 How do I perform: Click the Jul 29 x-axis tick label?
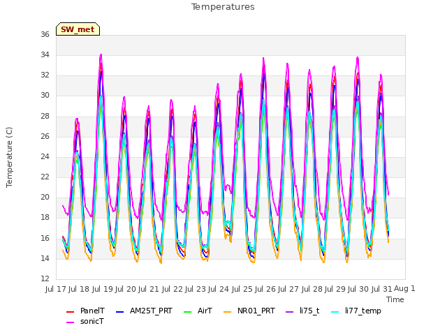tap(335, 289)
